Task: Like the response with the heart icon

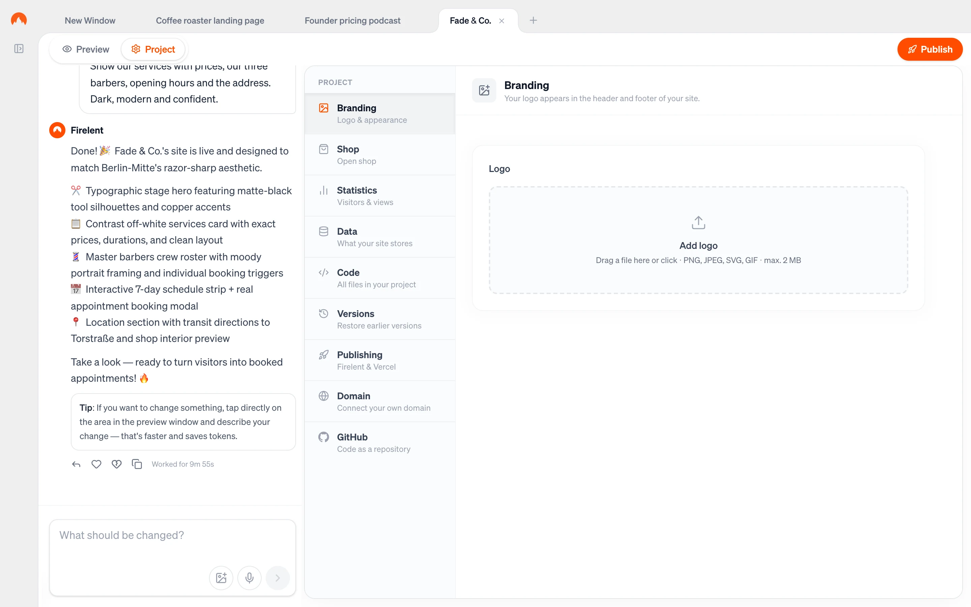Action: point(96,464)
